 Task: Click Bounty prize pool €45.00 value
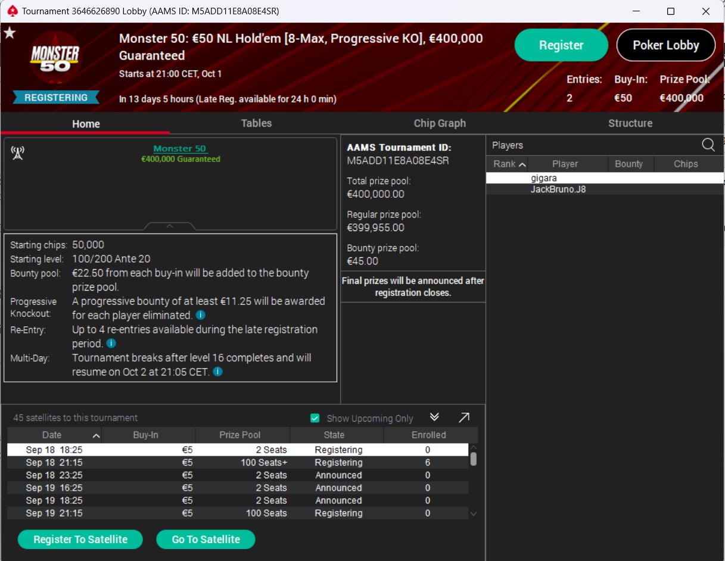tap(363, 261)
